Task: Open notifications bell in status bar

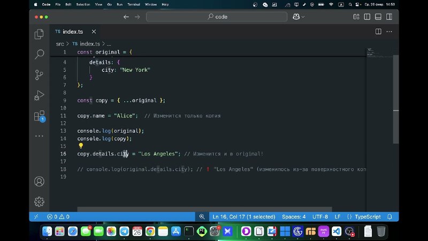Action: click(389, 217)
